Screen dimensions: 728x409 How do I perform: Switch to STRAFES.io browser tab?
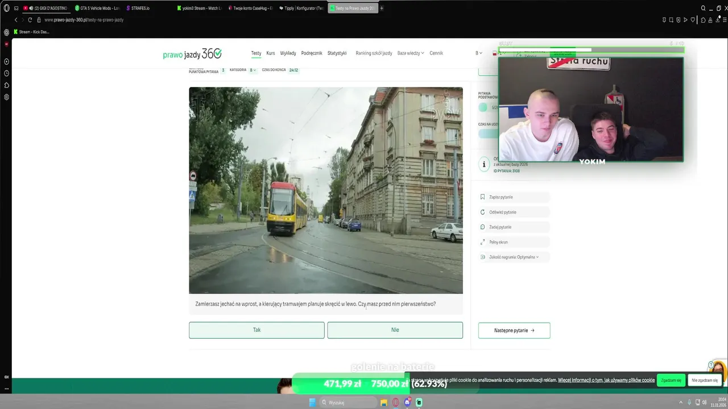point(138,8)
